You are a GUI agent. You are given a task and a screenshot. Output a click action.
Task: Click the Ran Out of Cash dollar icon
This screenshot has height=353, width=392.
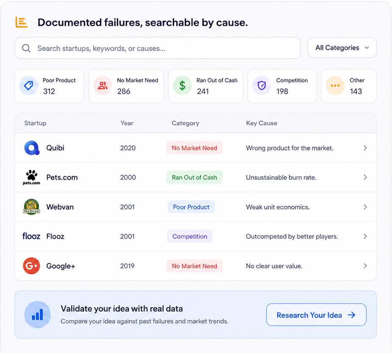(x=182, y=85)
